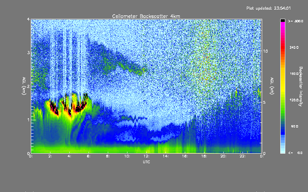Click the 'Backscatter Intensity' colorbar label
The width and height of the screenshot is (308, 192).
(x=301, y=86)
